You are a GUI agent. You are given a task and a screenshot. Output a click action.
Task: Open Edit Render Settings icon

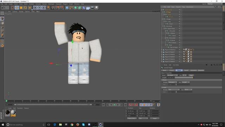(x=62, y=8)
